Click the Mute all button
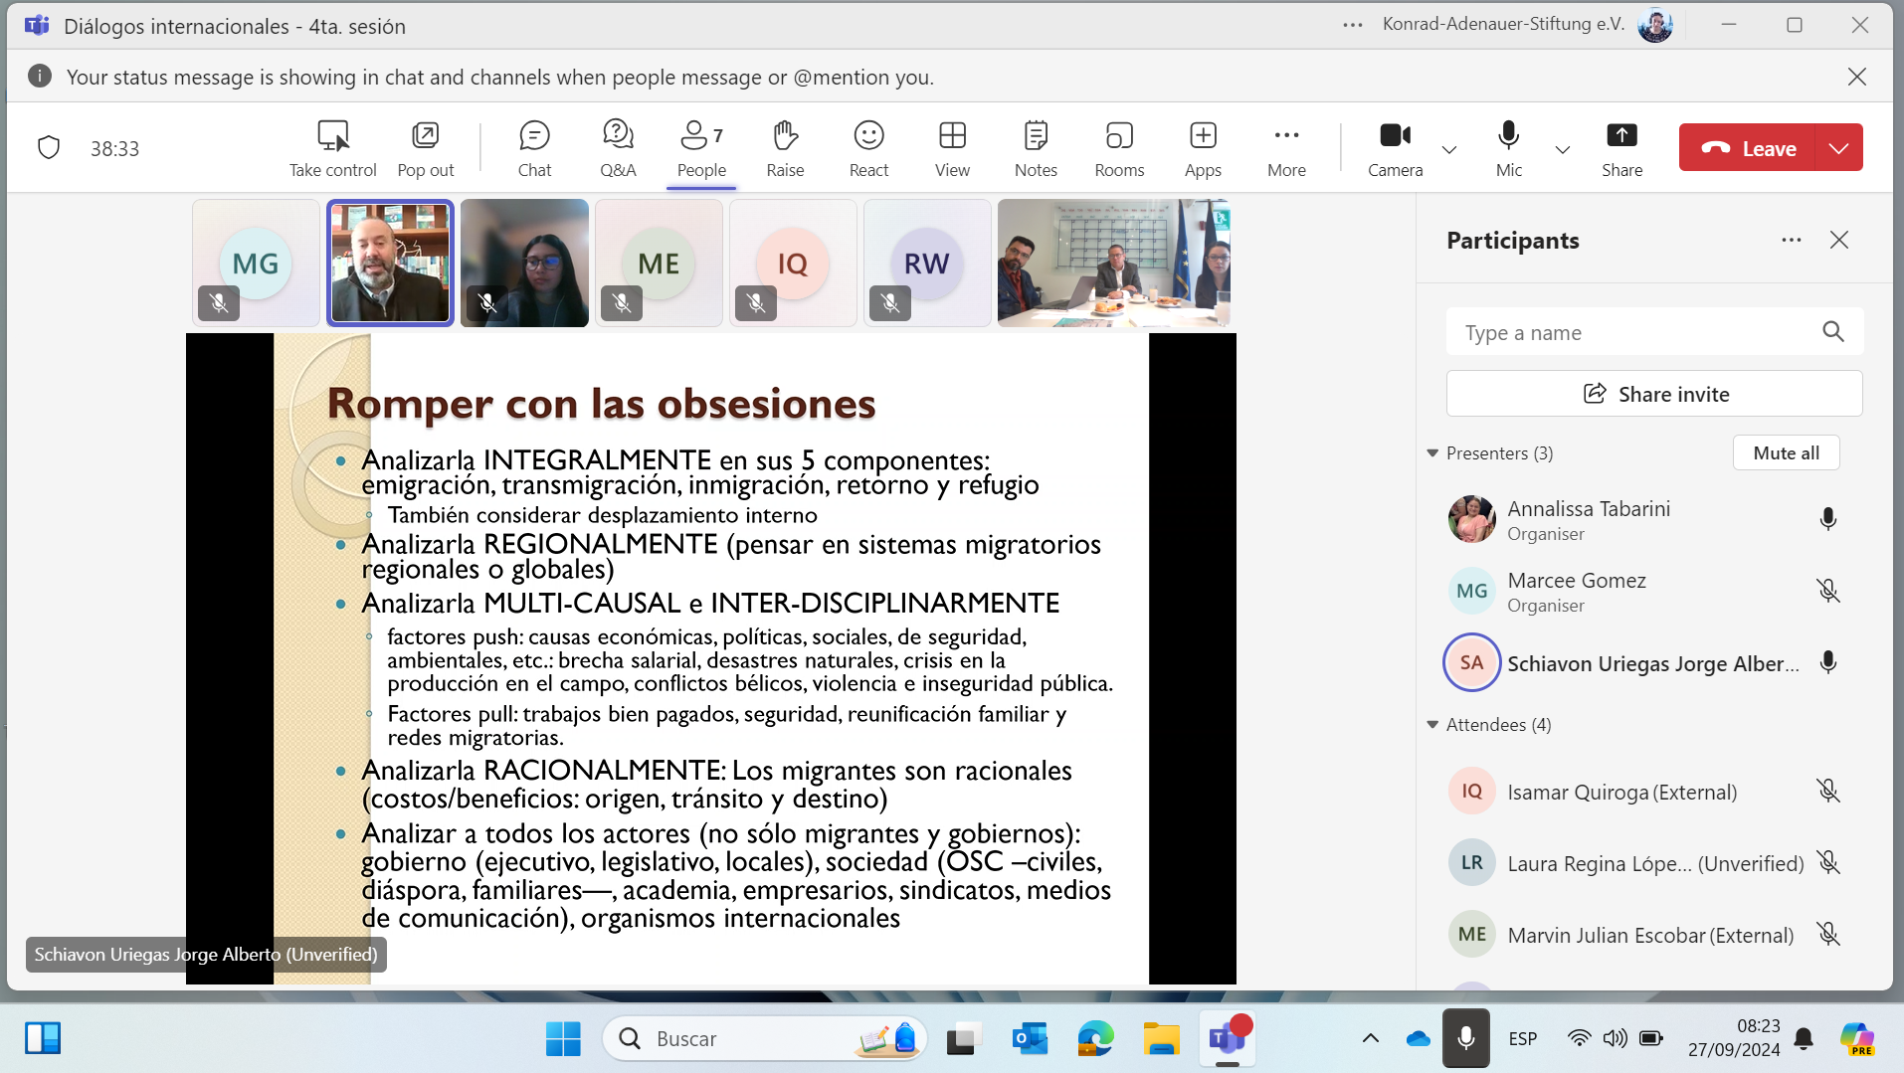The height and width of the screenshot is (1073, 1904). pos(1786,452)
